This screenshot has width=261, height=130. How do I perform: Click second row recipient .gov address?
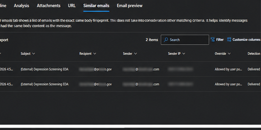point(96,84)
